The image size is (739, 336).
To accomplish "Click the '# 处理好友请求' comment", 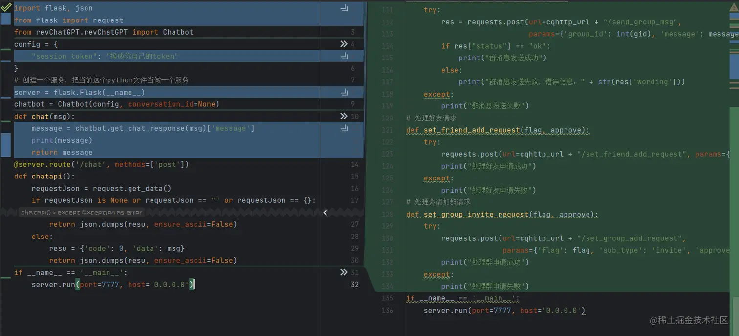I will [x=431, y=118].
